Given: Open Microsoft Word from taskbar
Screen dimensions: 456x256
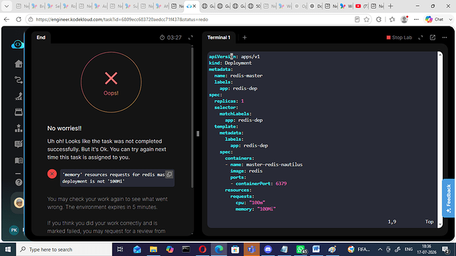Looking at the screenshot, I should (316, 249).
